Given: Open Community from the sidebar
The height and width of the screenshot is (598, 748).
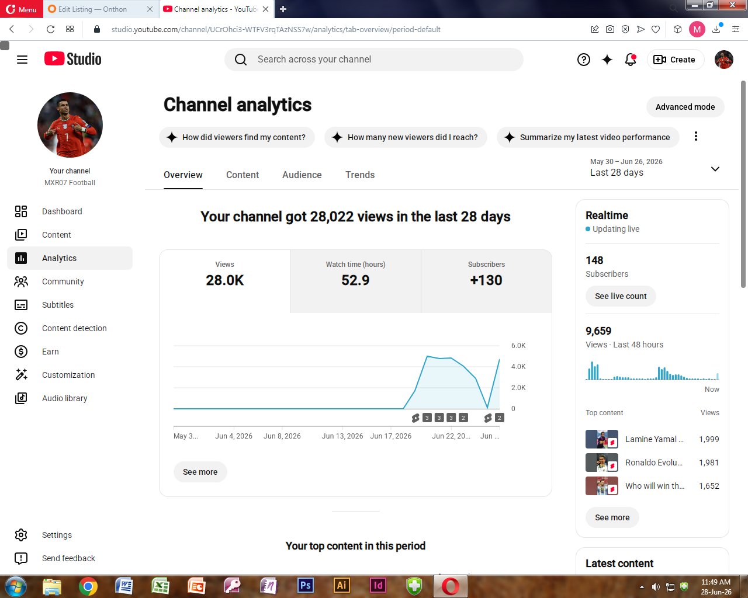Looking at the screenshot, I should pyautogui.click(x=70, y=281).
